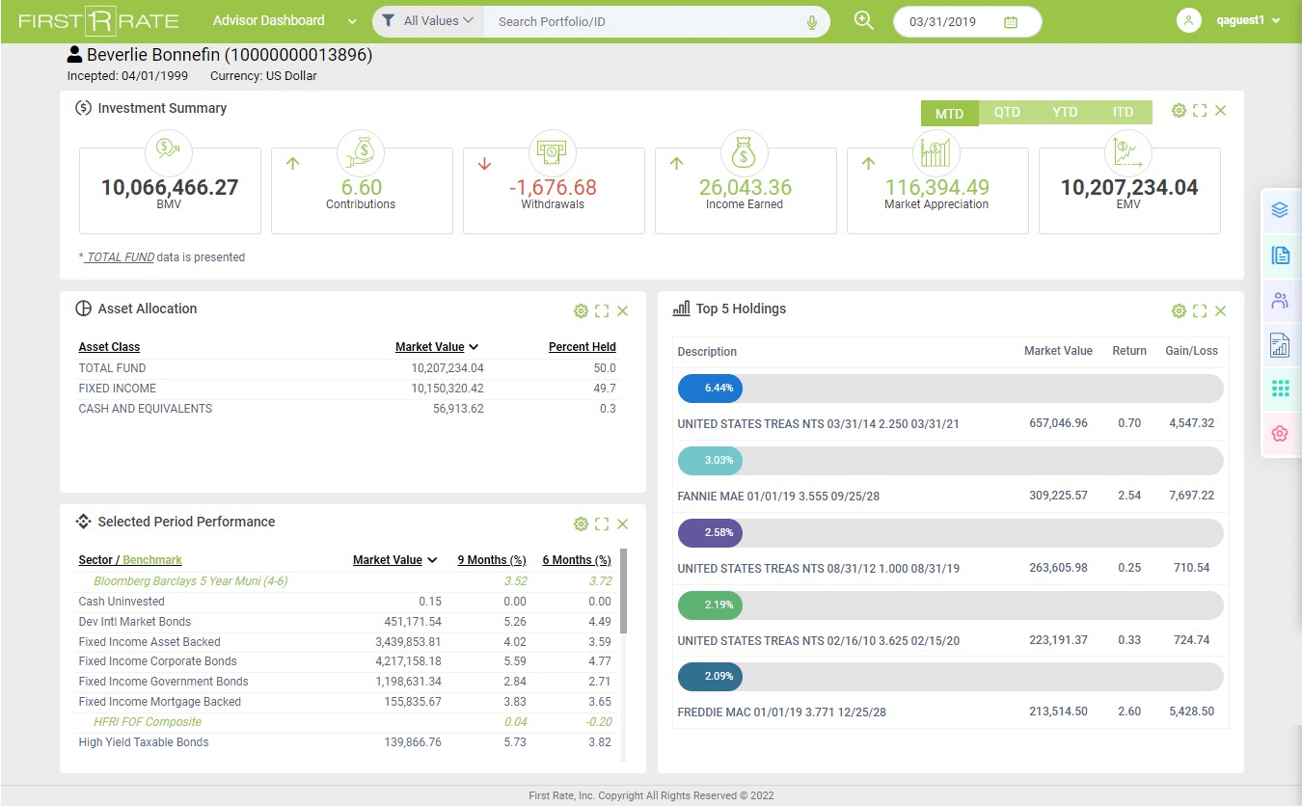This screenshot has width=1302, height=806.
Task: Switch to the YTD period tab
Action: [x=1065, y=112]
